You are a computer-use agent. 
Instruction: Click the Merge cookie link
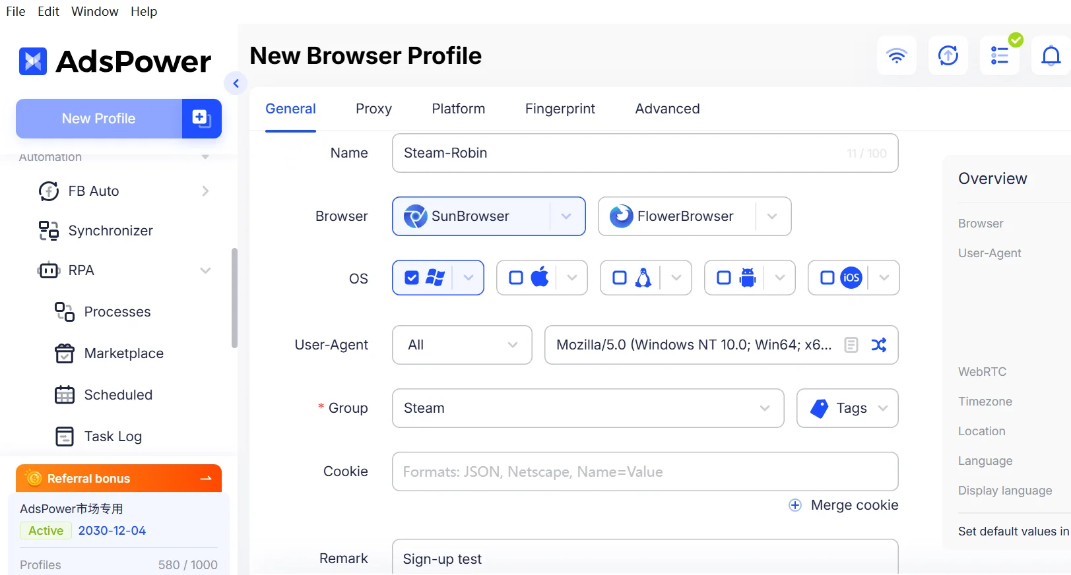coord(855,505)
